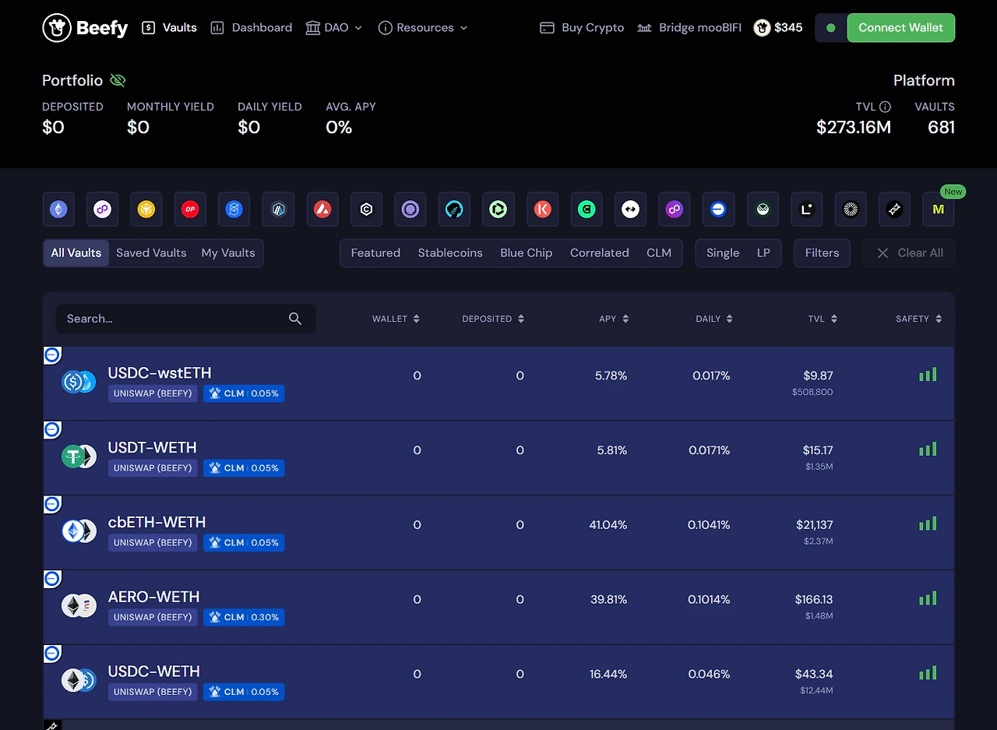This screenshot has height=730, width=997.
Task: Sort vaults by the DEPOSITED column
Action: 493,319
